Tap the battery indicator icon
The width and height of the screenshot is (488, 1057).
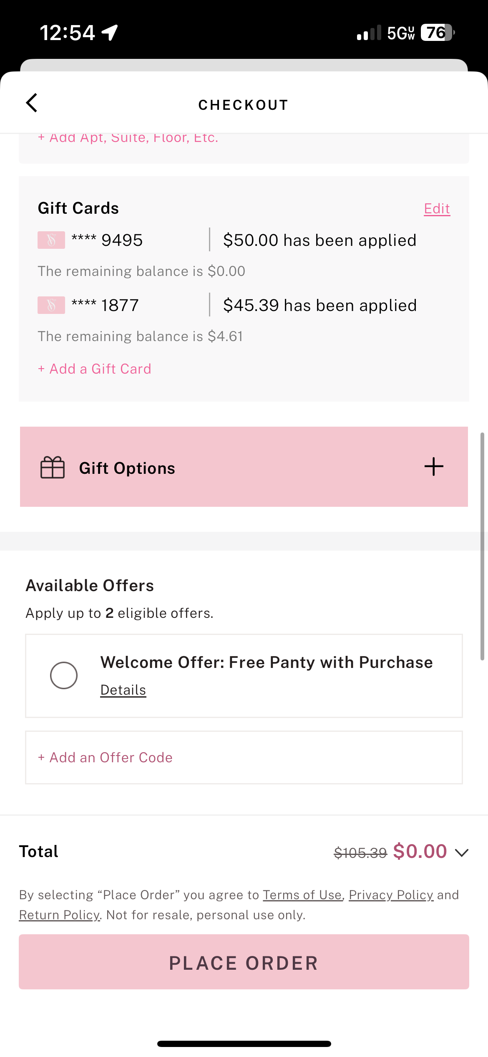click(437, 33)
